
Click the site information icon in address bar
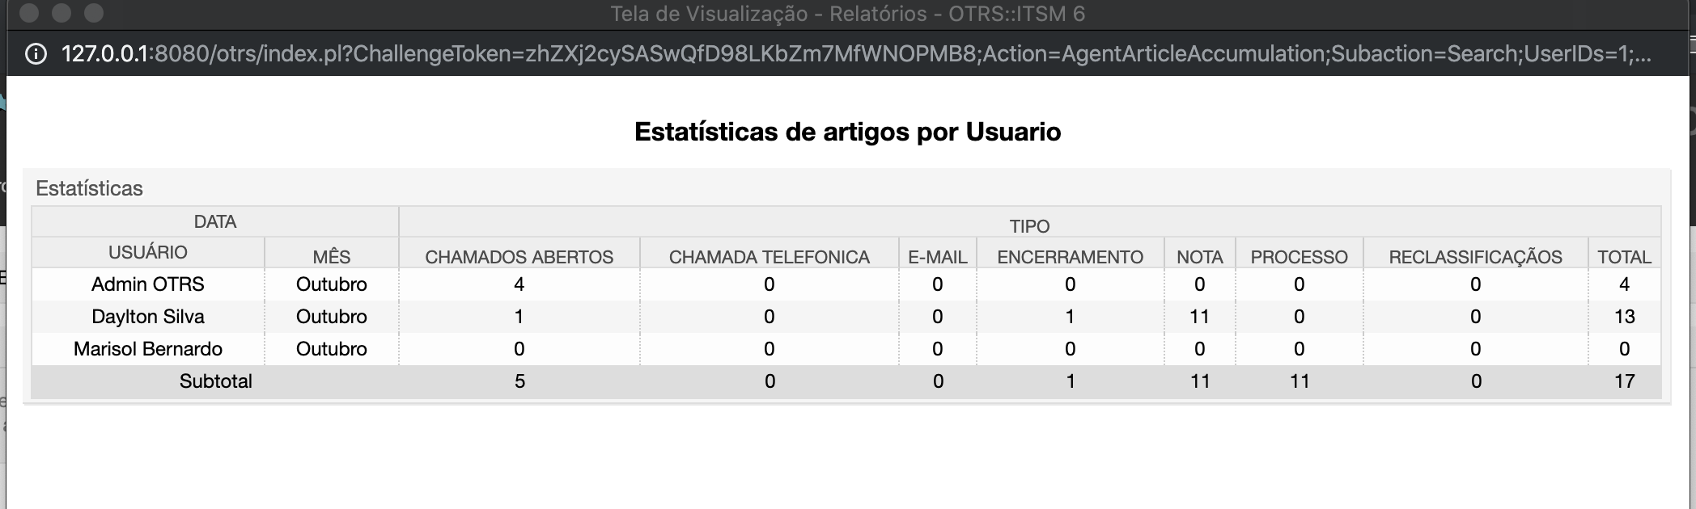pyautogui.click(x=35, y=54)
